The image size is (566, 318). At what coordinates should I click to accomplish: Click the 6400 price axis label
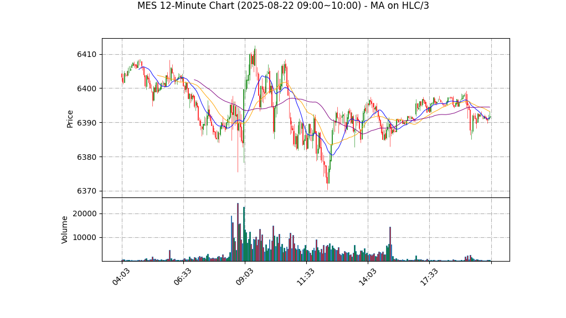(86, 88)
